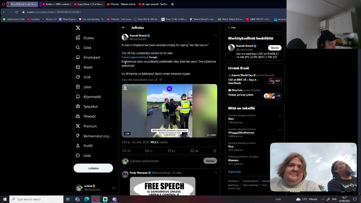Open mikkomane Kick bookmark
The image size is (361, 203).
tap(14, 19)
